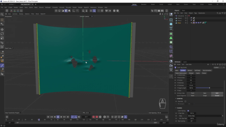Open the green Volume builder icon

tap(171, 38)
